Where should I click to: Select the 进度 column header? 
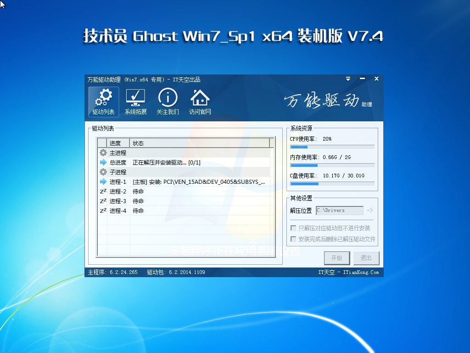(118, 143)
